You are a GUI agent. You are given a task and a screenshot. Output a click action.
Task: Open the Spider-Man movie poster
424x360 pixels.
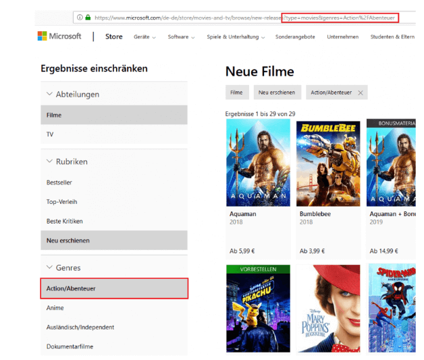click(392, 309)
